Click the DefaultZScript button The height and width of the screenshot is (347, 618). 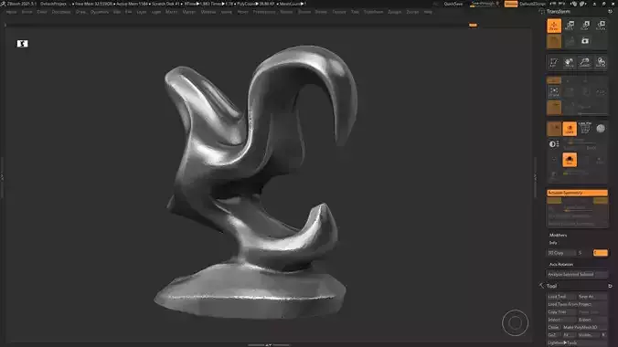click(532, 4)
